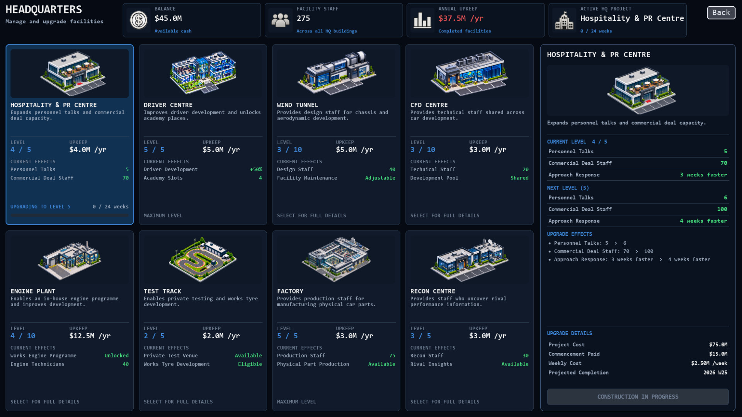This screenshot has width=742, height=417.
Task: Click the 'Next Level (5)' heading
Action: pyautogui.click(x=568, y=188)
